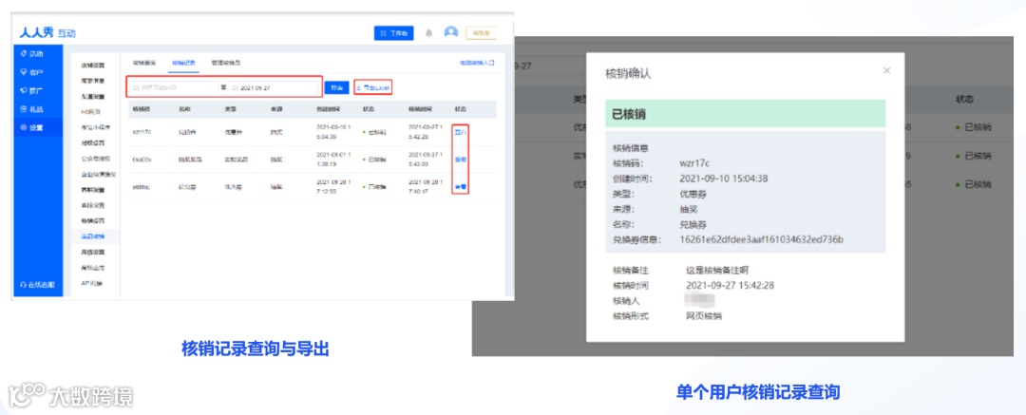Screen dimensions: 1026x415
Task: Open 在线客服 at the sidebar bottom
Action: click(x=38, y=285)
